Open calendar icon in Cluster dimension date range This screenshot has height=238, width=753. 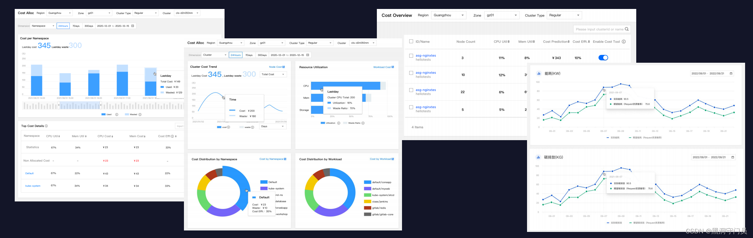308,55
